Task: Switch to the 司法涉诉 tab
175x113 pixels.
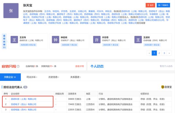Action: pos(30,77)
